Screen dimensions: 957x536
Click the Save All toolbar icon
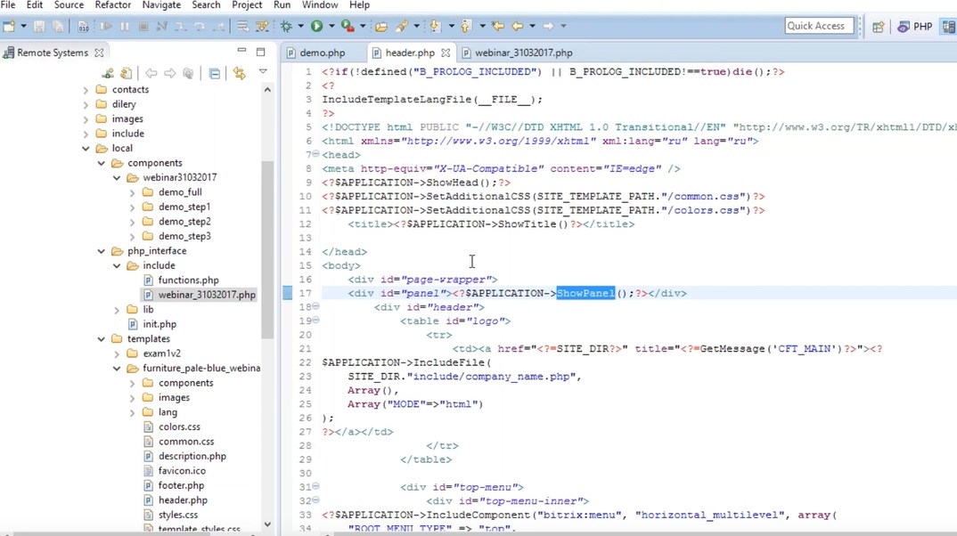58,26
